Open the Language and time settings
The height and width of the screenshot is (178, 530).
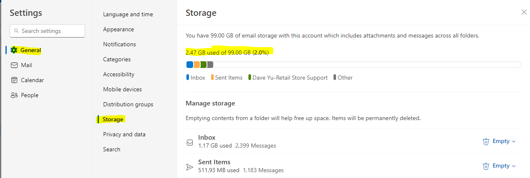pos(128,14)
